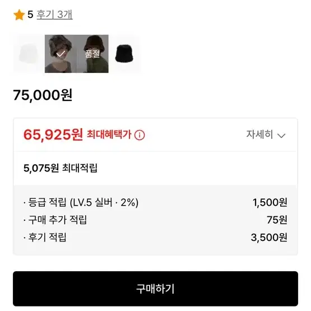Click the 3,500원 review reward amount

tap(269, 238)
